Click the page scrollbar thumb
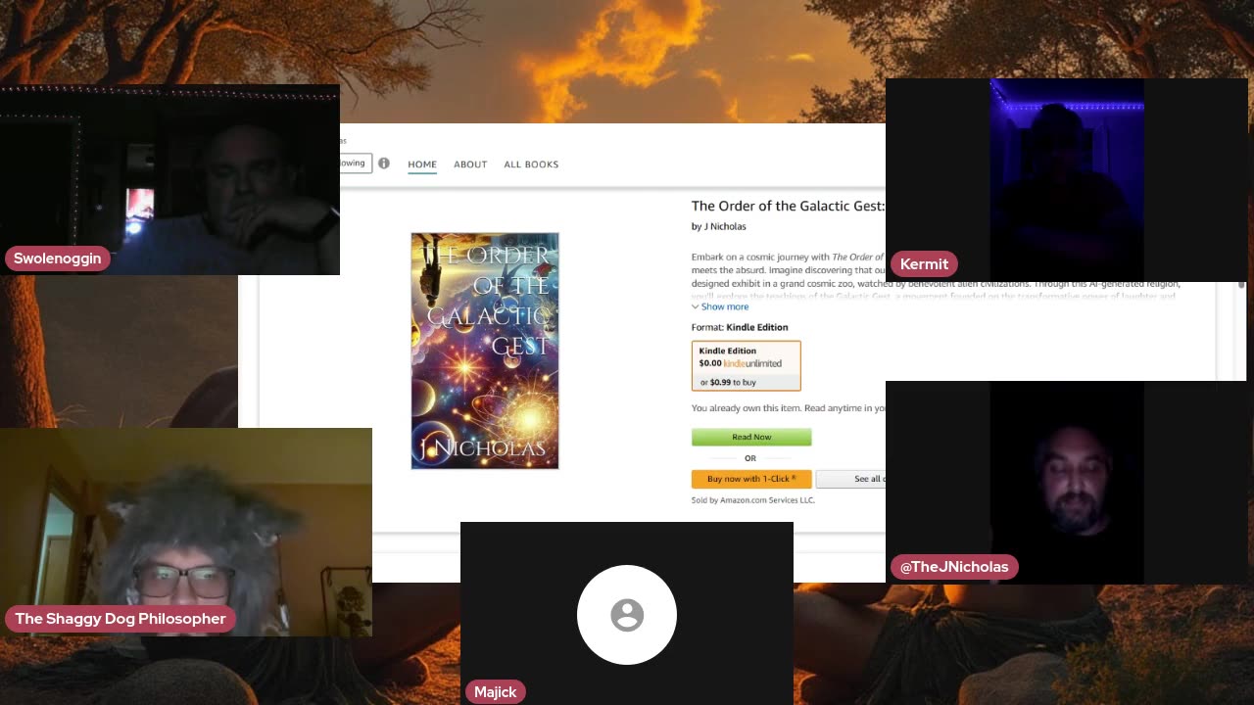The width and height of the screenshot is (1254, 705). (x=1241, y=285)
